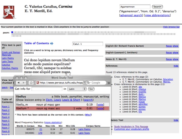Click the toolbar overflow chevron in the popup window
This screenshot has width=182, height=139.
[x=109, y=82]
